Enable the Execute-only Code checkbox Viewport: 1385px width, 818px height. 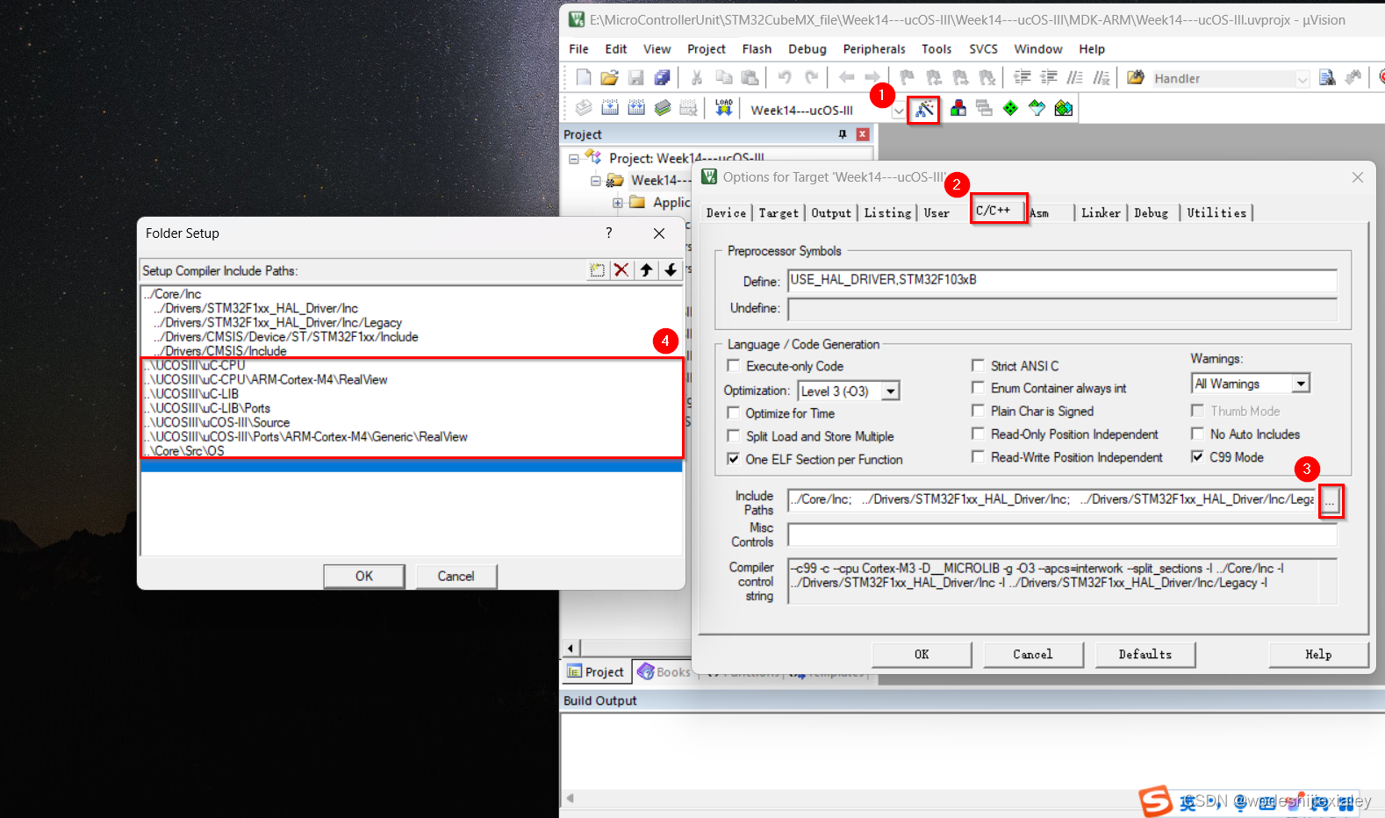pyautogui.click(x=734, y=365)
